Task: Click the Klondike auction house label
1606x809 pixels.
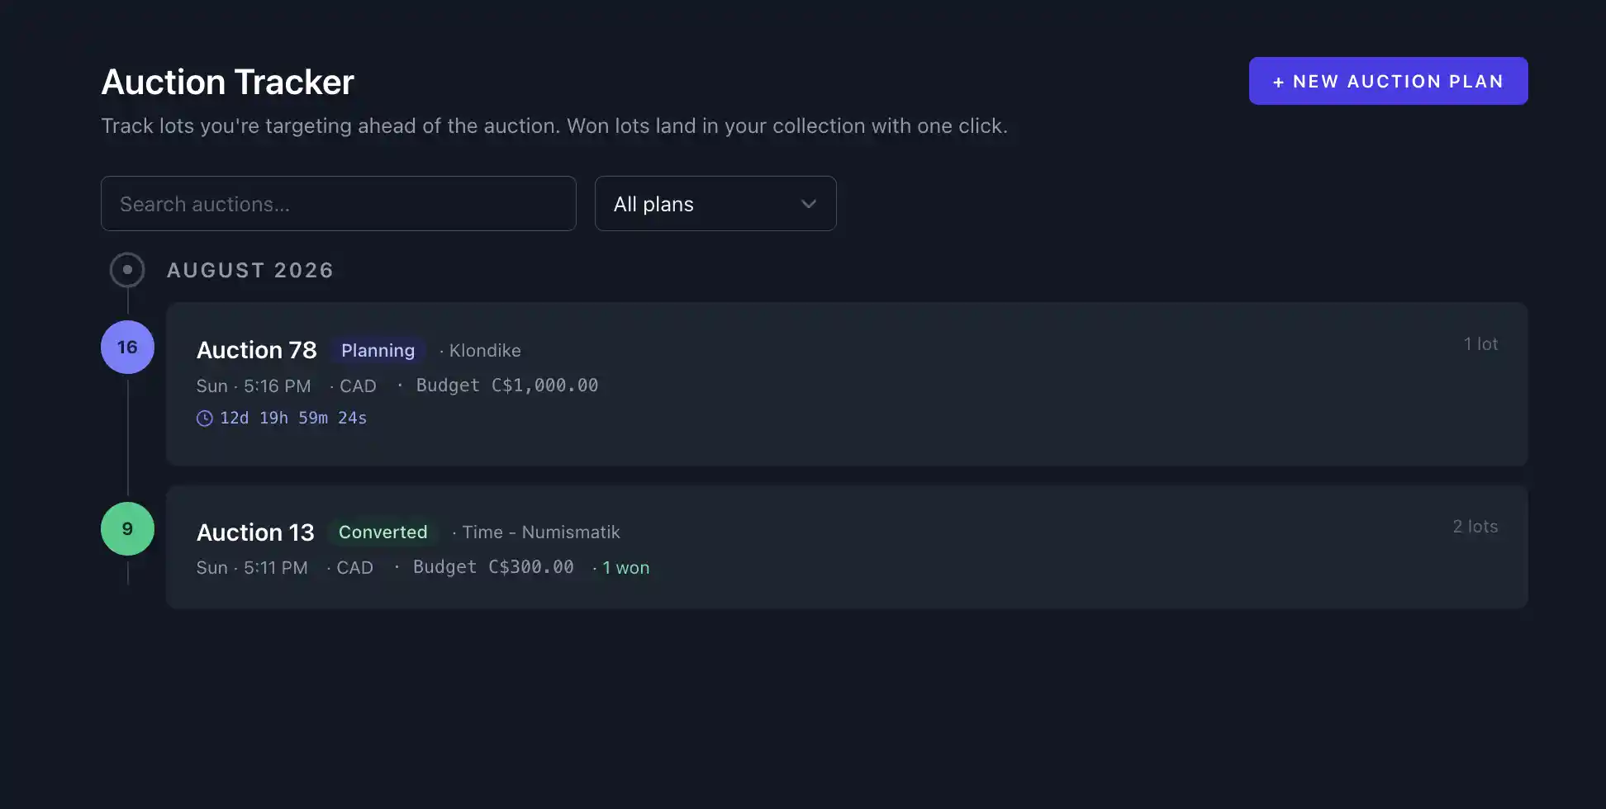Action: [485, 350]
